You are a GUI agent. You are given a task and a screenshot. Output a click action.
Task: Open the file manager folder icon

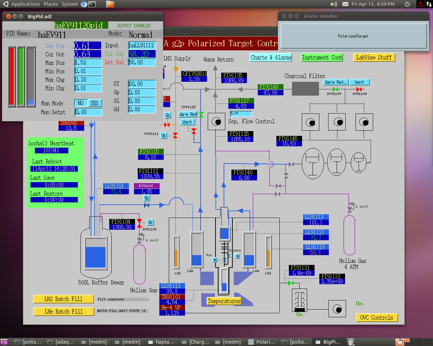pos(110,4)
